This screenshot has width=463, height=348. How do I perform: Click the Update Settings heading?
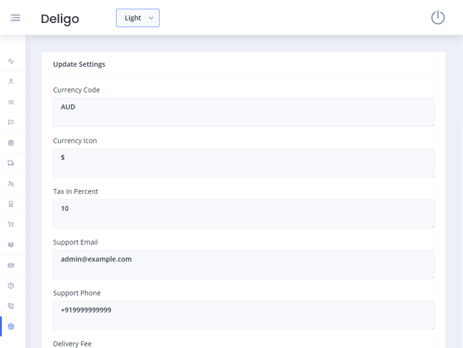pos(79,64)
